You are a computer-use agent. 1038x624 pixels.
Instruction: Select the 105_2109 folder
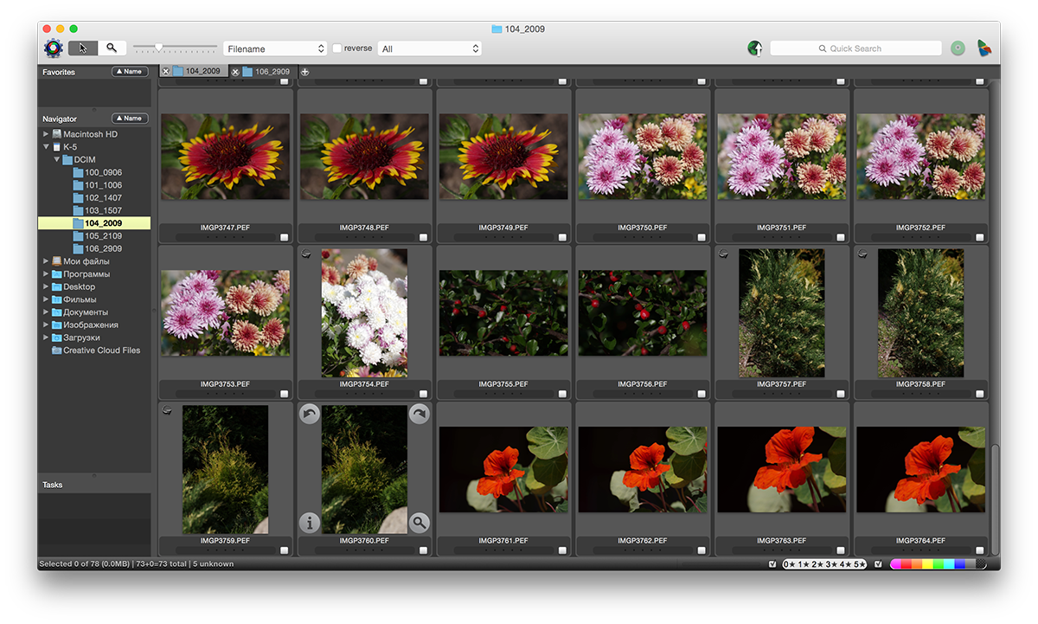click(x=97, y=236)
